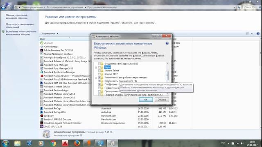Select the Autodesk AutoCAD 2016 Русский icon
The height and width of the screenshot is (147, 262).
(x=42, y=76)
